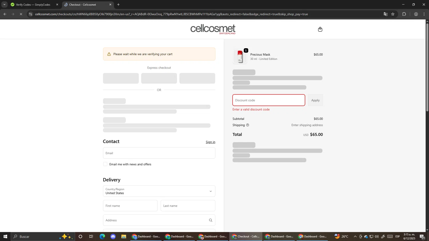
Task: Click the 'Enter a valid discount code' message
Action: coord(251,109)
